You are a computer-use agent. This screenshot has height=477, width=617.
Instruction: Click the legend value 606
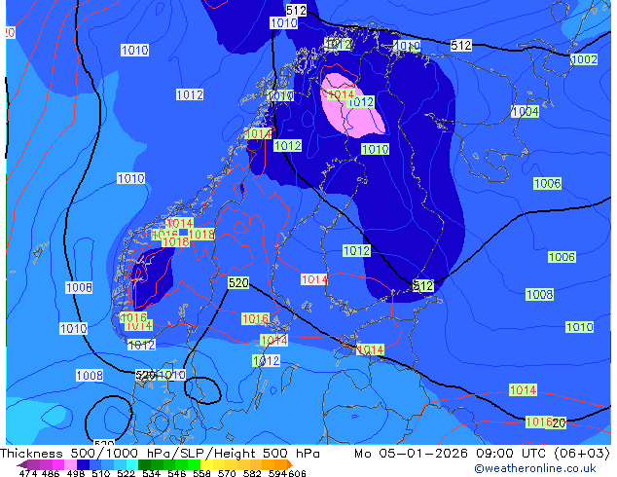click(297, 473)
